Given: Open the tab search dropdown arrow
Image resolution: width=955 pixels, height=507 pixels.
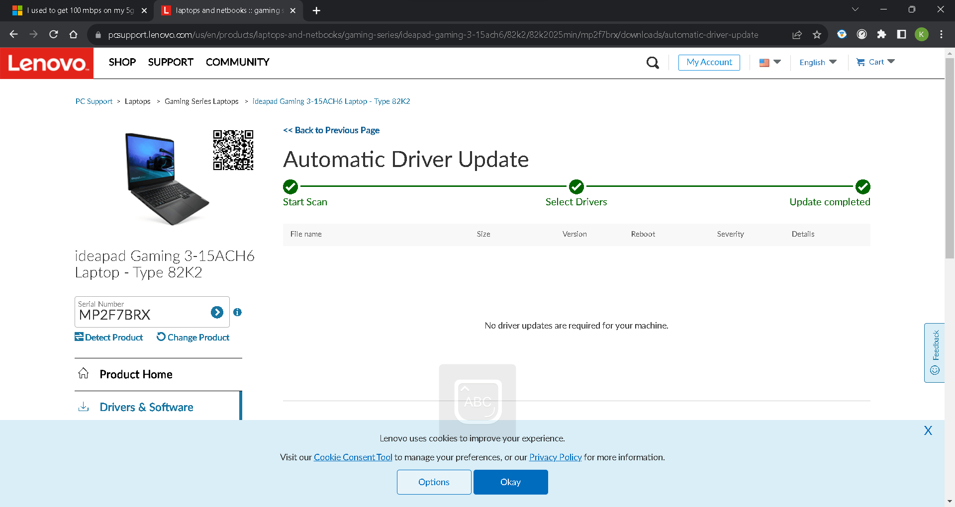Looking at the screenshot, I should click(856, 9).
